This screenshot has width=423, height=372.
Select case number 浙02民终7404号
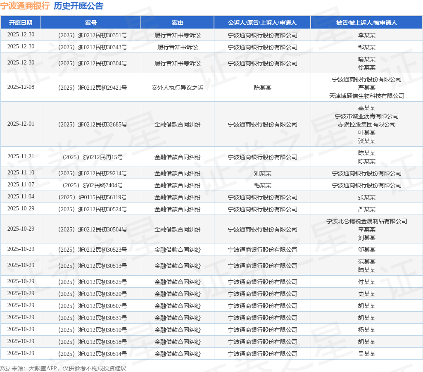coord(93,185)
